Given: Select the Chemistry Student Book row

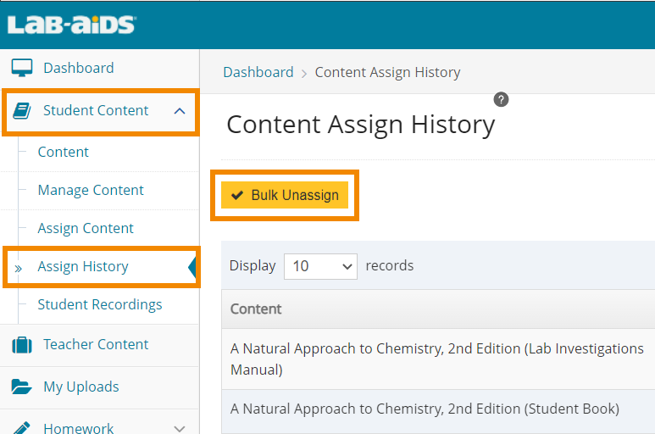Looking at the screenshot, I should coord(425,409).
